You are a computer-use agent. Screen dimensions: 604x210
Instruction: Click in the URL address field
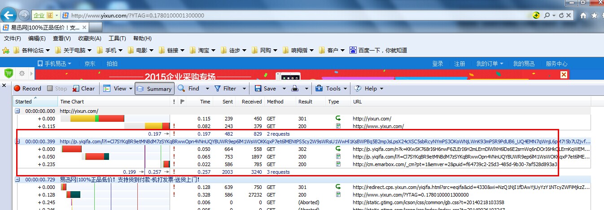point(296,15)
